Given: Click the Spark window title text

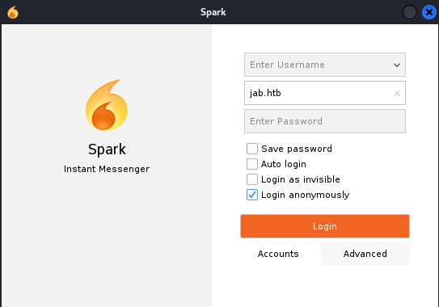Looking at the screenshot, I should (x=213, y=12).
